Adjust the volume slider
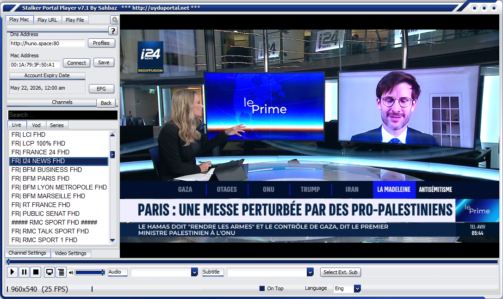The width and height of the screenshot is (503, 299). click(90, 272)
